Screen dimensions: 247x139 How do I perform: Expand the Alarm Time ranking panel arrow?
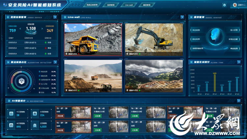pos(239,62)
